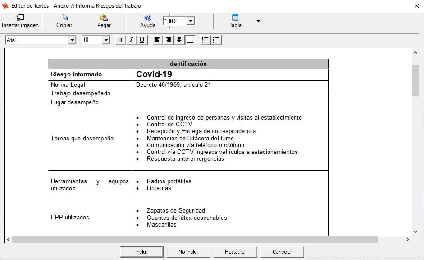Click the 'Norma Legal' label cell
The width and height of the screenshot is (424, 260).
[x=90, y=85]
